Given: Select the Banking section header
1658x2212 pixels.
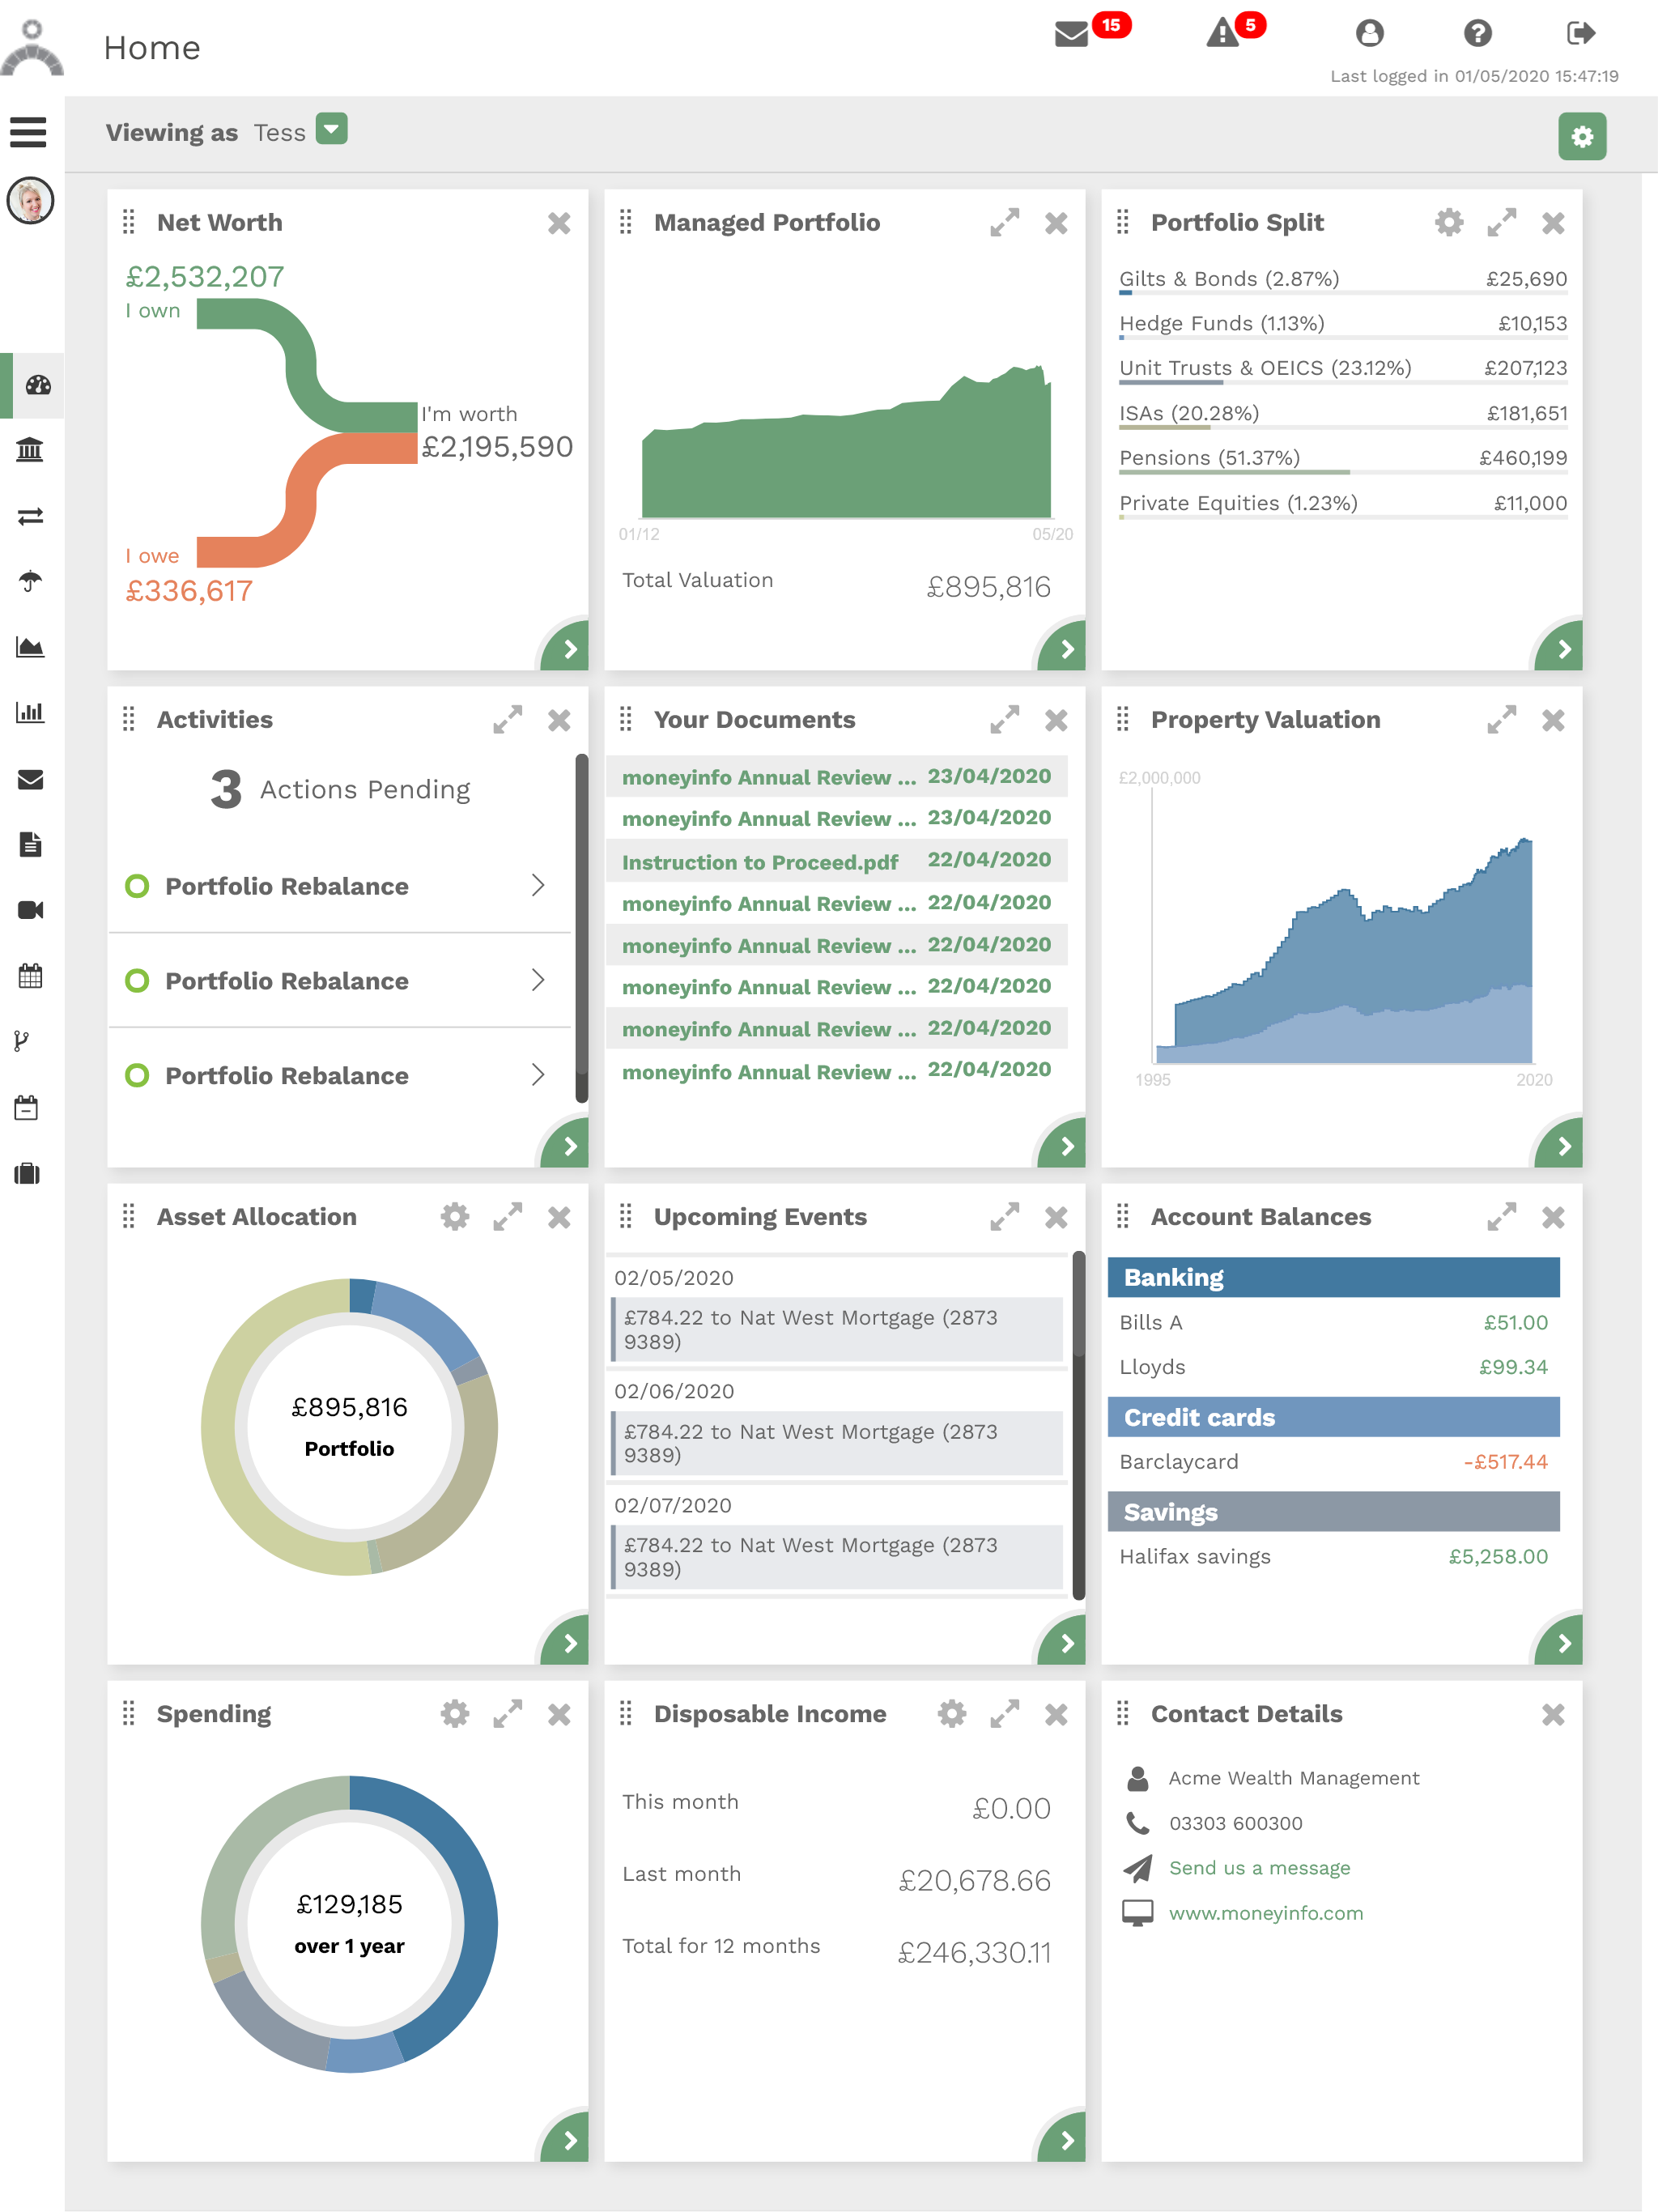Looking at the screenshot, I should click(1333, 1277).
